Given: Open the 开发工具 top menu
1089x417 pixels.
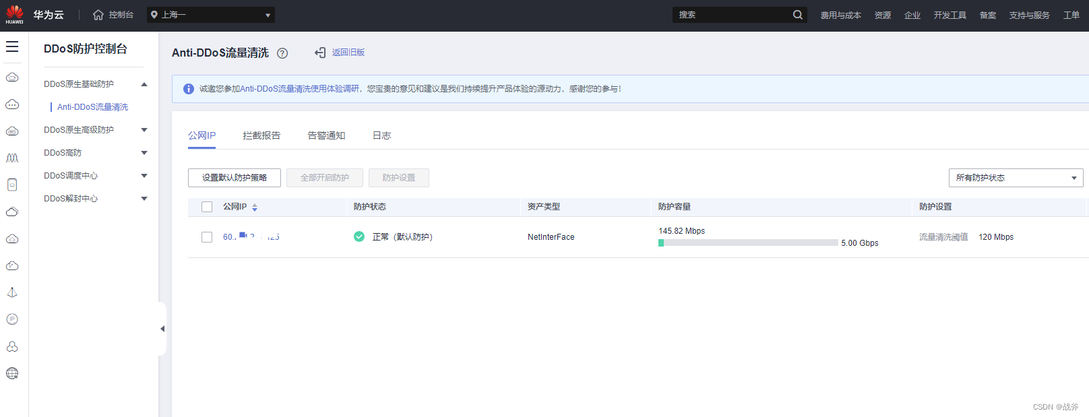Looking at the screenshot, I should click(950, 15).
